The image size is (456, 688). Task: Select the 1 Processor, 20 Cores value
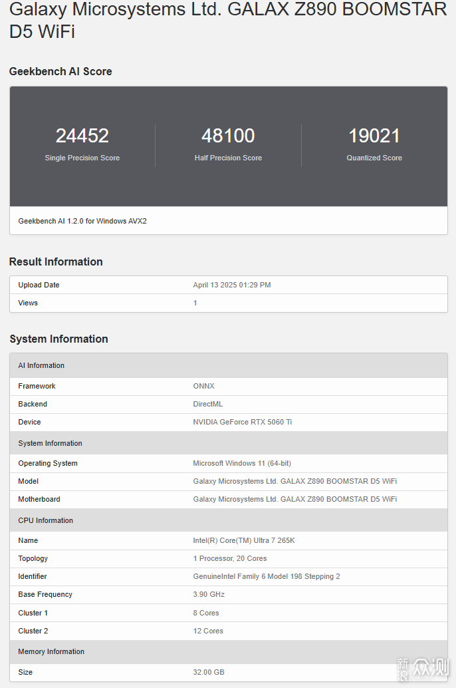(230, 558)
